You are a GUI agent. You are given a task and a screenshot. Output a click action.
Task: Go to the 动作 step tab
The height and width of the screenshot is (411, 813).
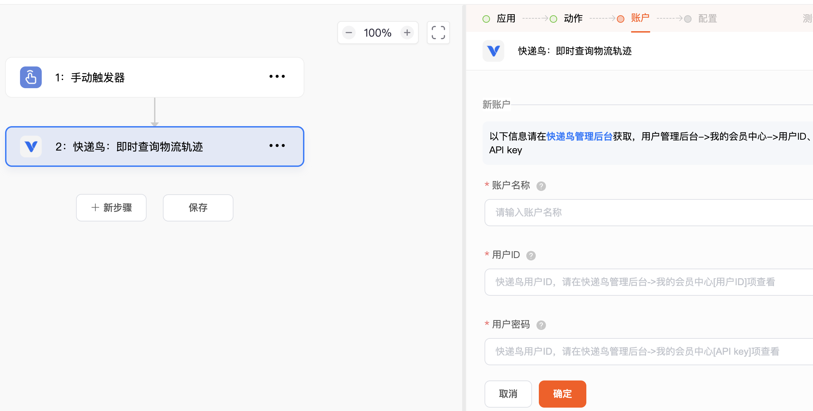573,19
